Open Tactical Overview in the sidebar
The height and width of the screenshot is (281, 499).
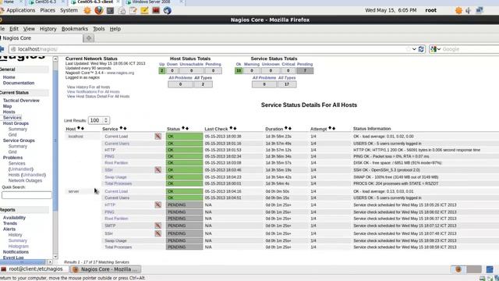(x=21, y=101)
